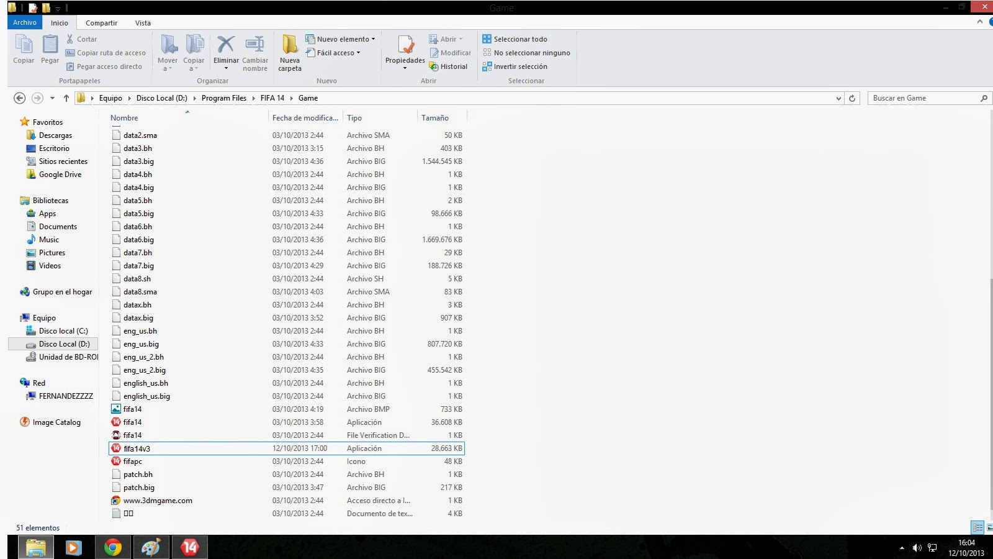Open FIFA 14 taskbar icon

click(x=189, y=547)
